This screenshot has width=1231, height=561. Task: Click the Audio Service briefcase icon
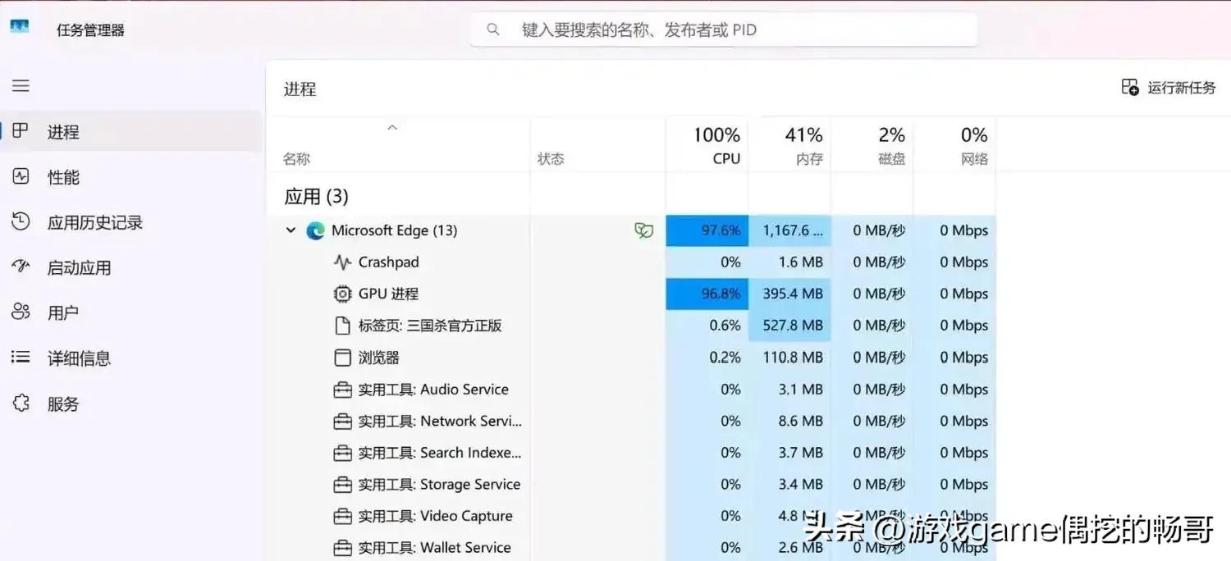342,390
